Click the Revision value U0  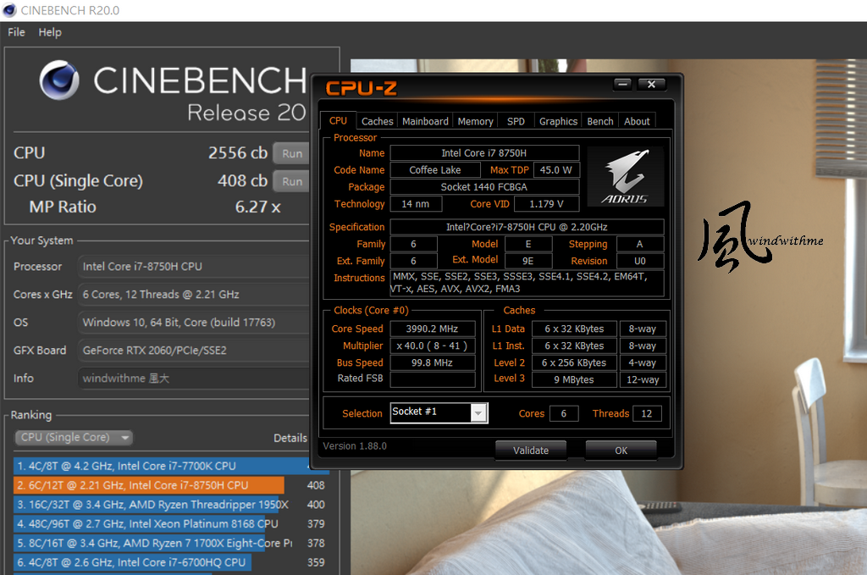point(640,261)
